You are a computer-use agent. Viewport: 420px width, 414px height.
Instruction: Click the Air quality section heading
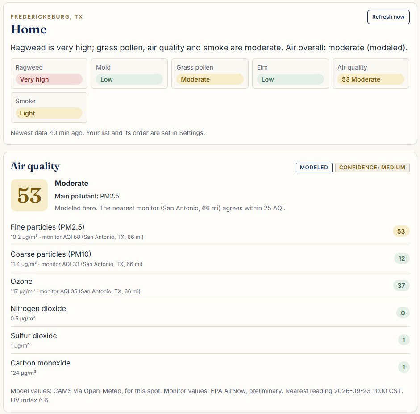[x=35, y=166]
